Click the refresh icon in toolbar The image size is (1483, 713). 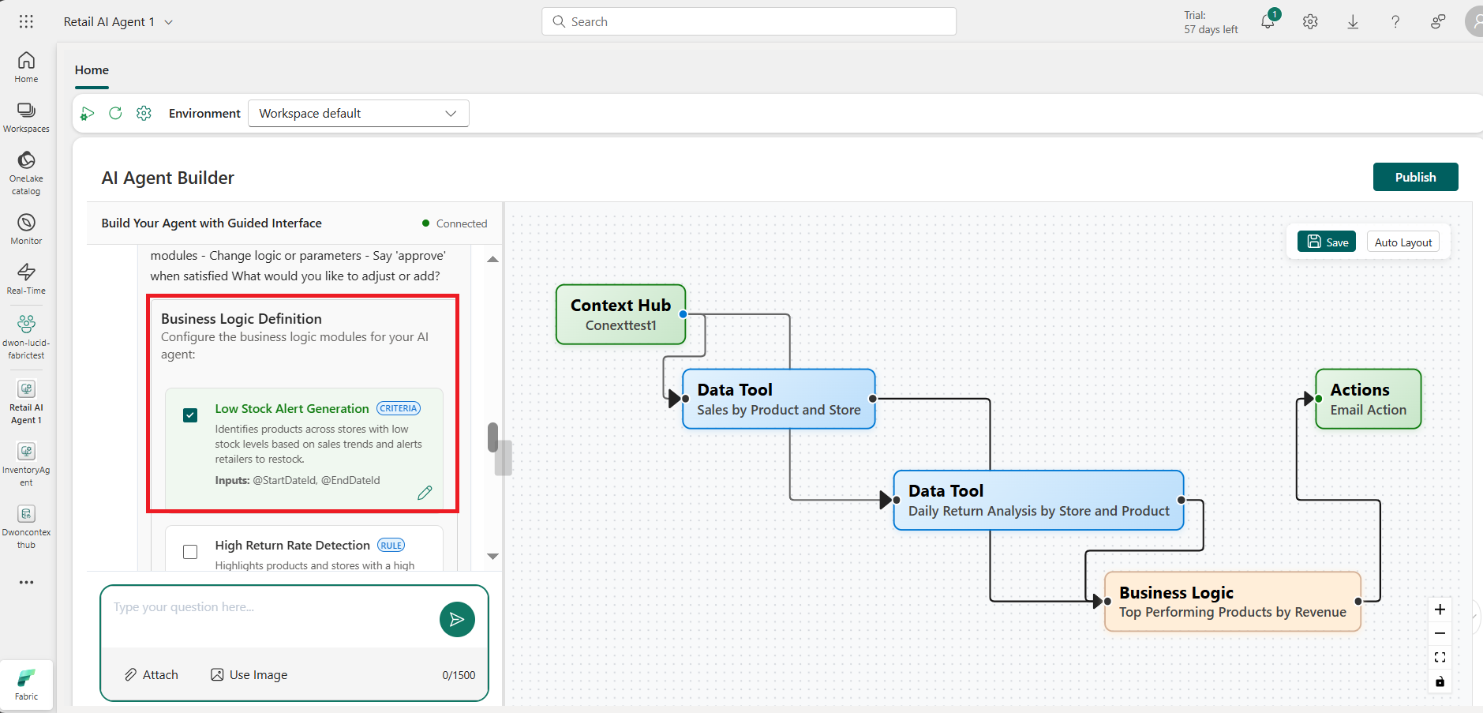tap(115, 113)
